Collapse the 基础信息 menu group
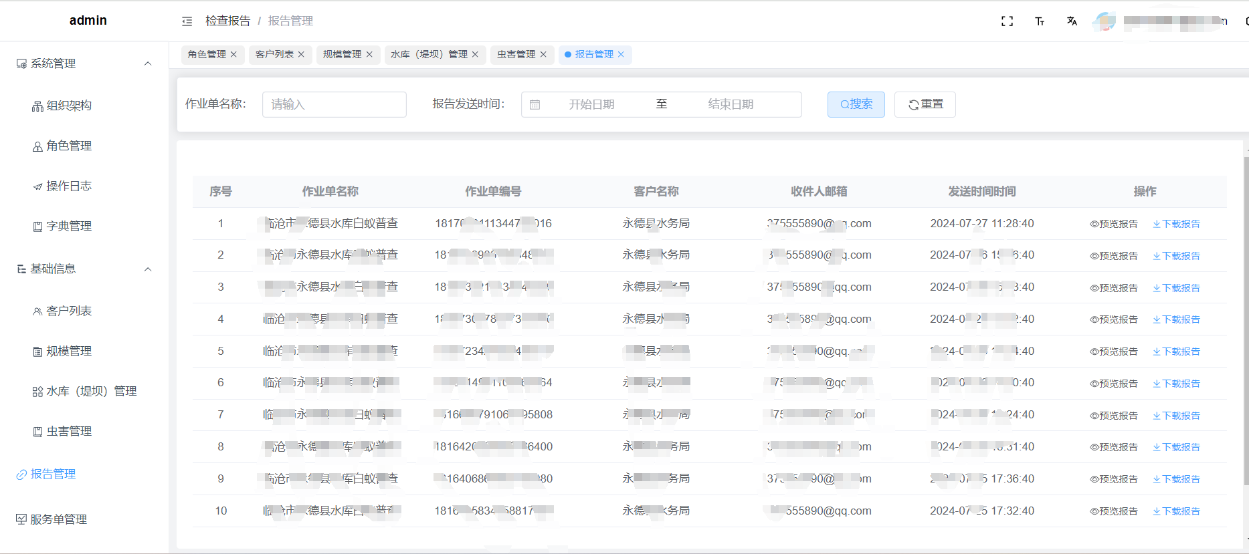Viewport: 1249px width, 554px height. [148, 269]
